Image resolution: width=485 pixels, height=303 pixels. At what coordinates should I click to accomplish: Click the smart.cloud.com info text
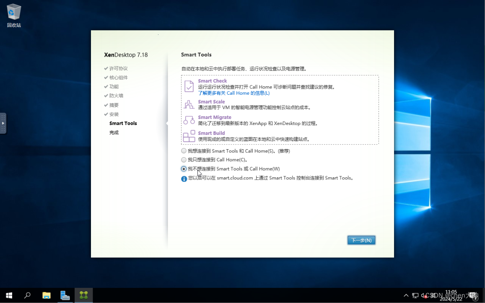(271, 178)
